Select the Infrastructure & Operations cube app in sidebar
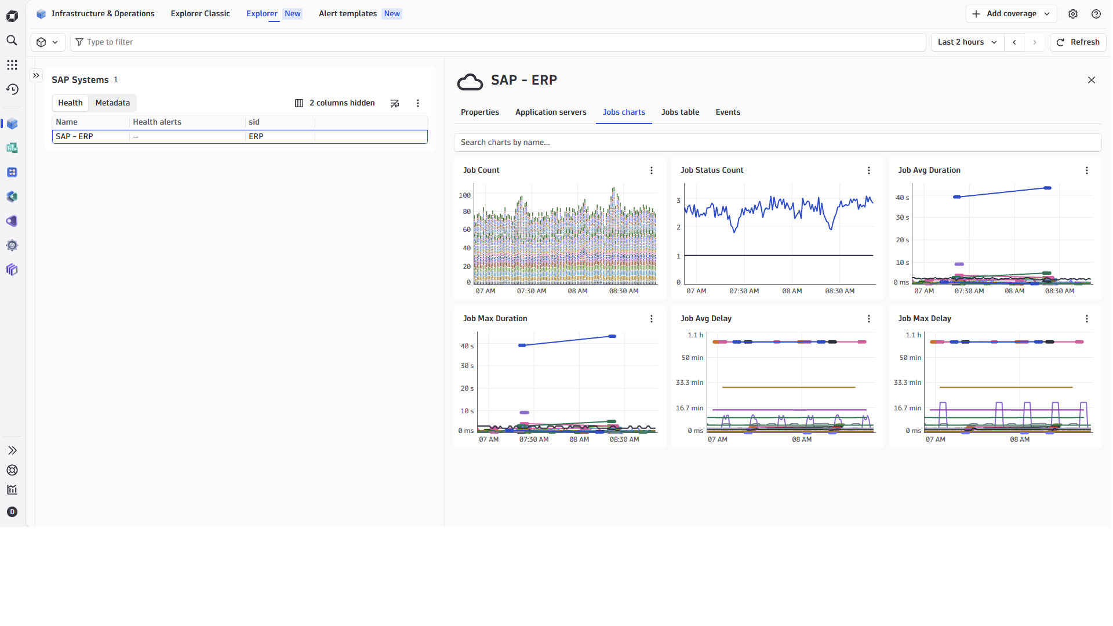The height and width of the screenshot is (626, 1113). (x=12, y=124)
